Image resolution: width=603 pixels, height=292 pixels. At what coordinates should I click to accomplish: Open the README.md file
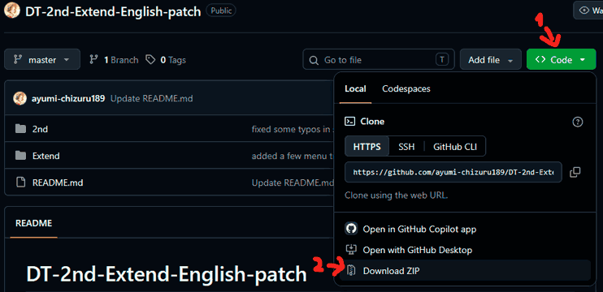click(x=58, y=182)
